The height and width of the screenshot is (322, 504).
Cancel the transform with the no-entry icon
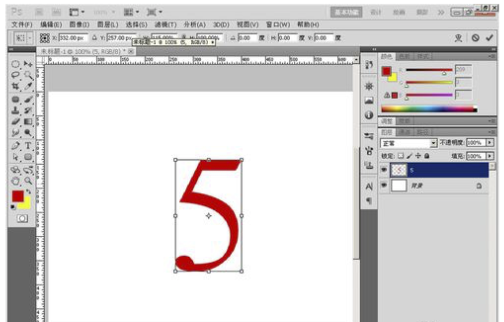pyautogui.click(x=475, y=38)
